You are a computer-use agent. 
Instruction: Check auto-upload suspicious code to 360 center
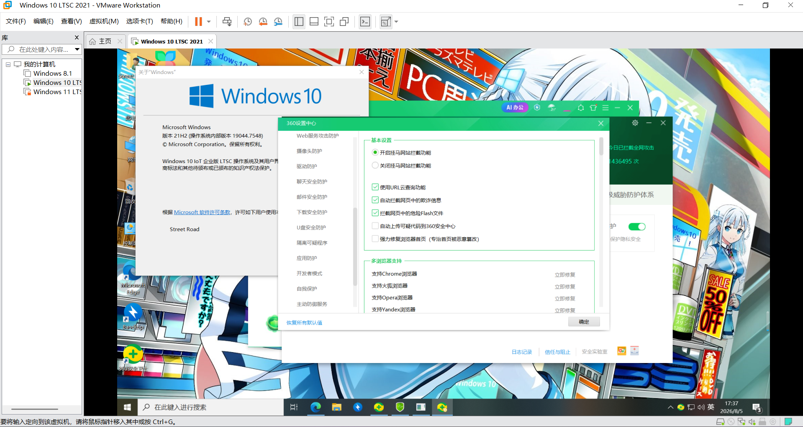tap(375, 226)
